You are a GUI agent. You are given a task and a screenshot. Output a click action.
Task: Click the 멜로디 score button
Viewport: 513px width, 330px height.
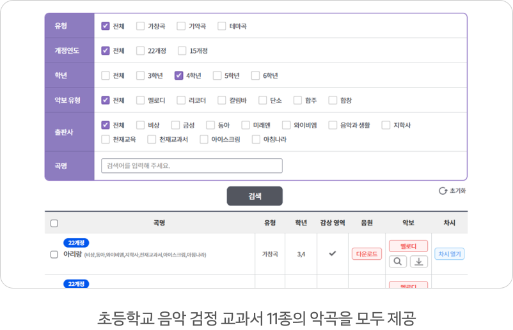(x=408, y=246)
